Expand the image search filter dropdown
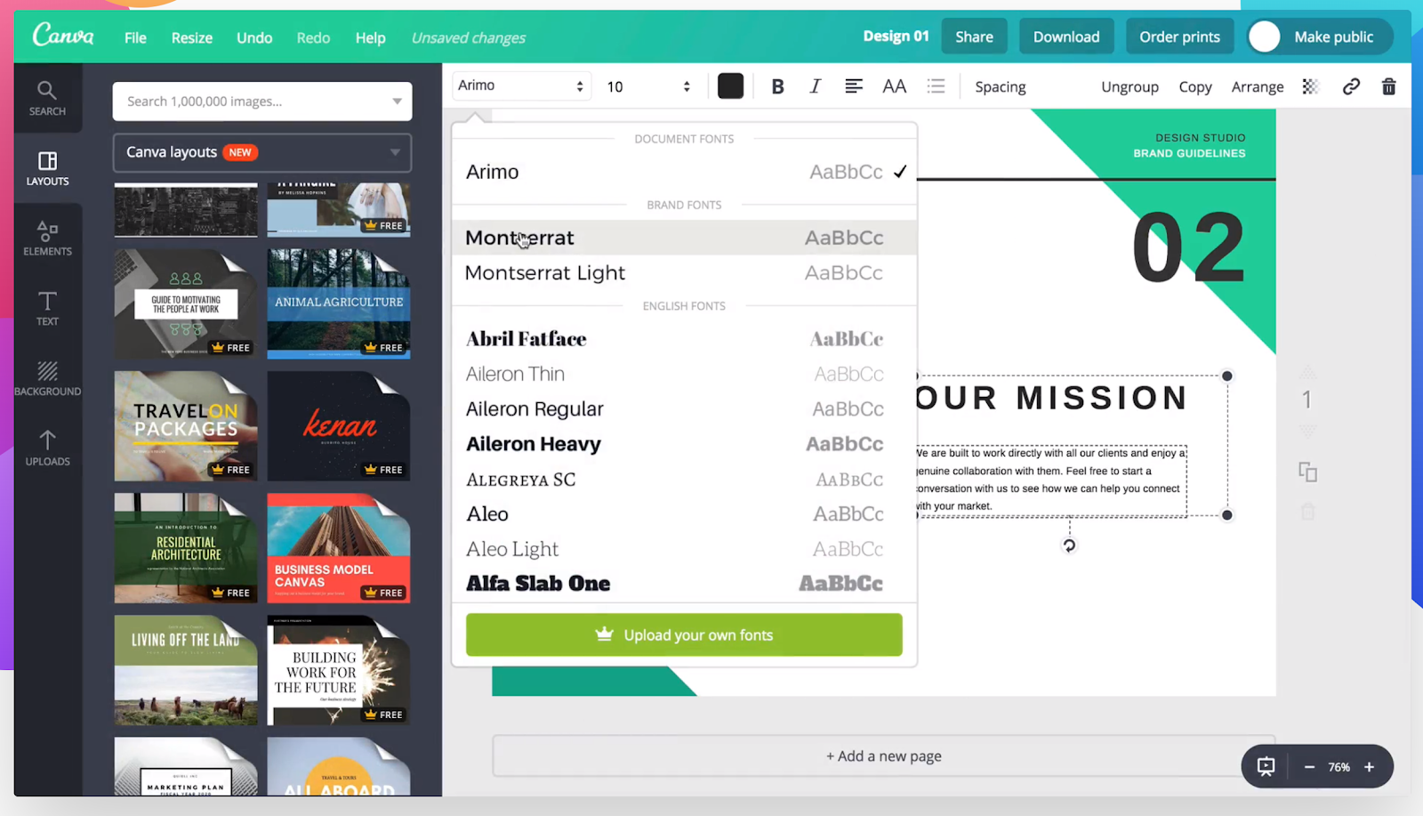This screenshot has height=816, width=1423. pos(398,101)
